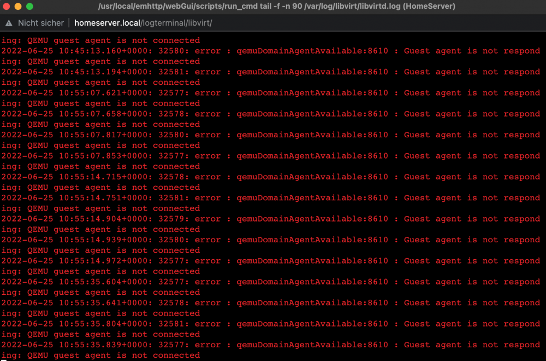546x361 pixels.
Task: Select log line timestamped 10:55:14.751+0000
Action: tap(271, 198)
